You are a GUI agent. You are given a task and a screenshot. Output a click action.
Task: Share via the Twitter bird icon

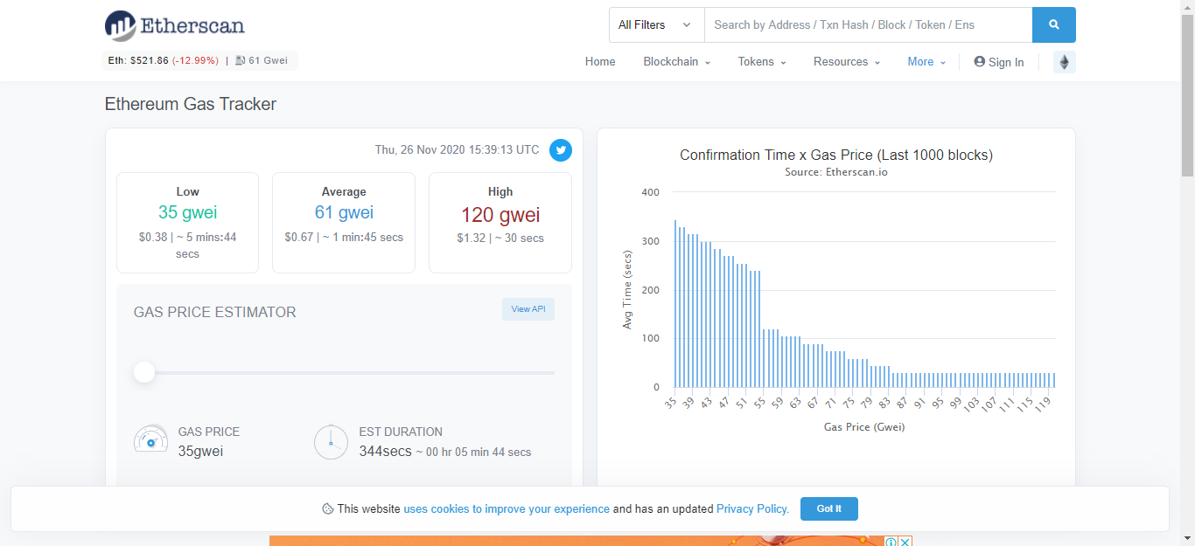561,150
